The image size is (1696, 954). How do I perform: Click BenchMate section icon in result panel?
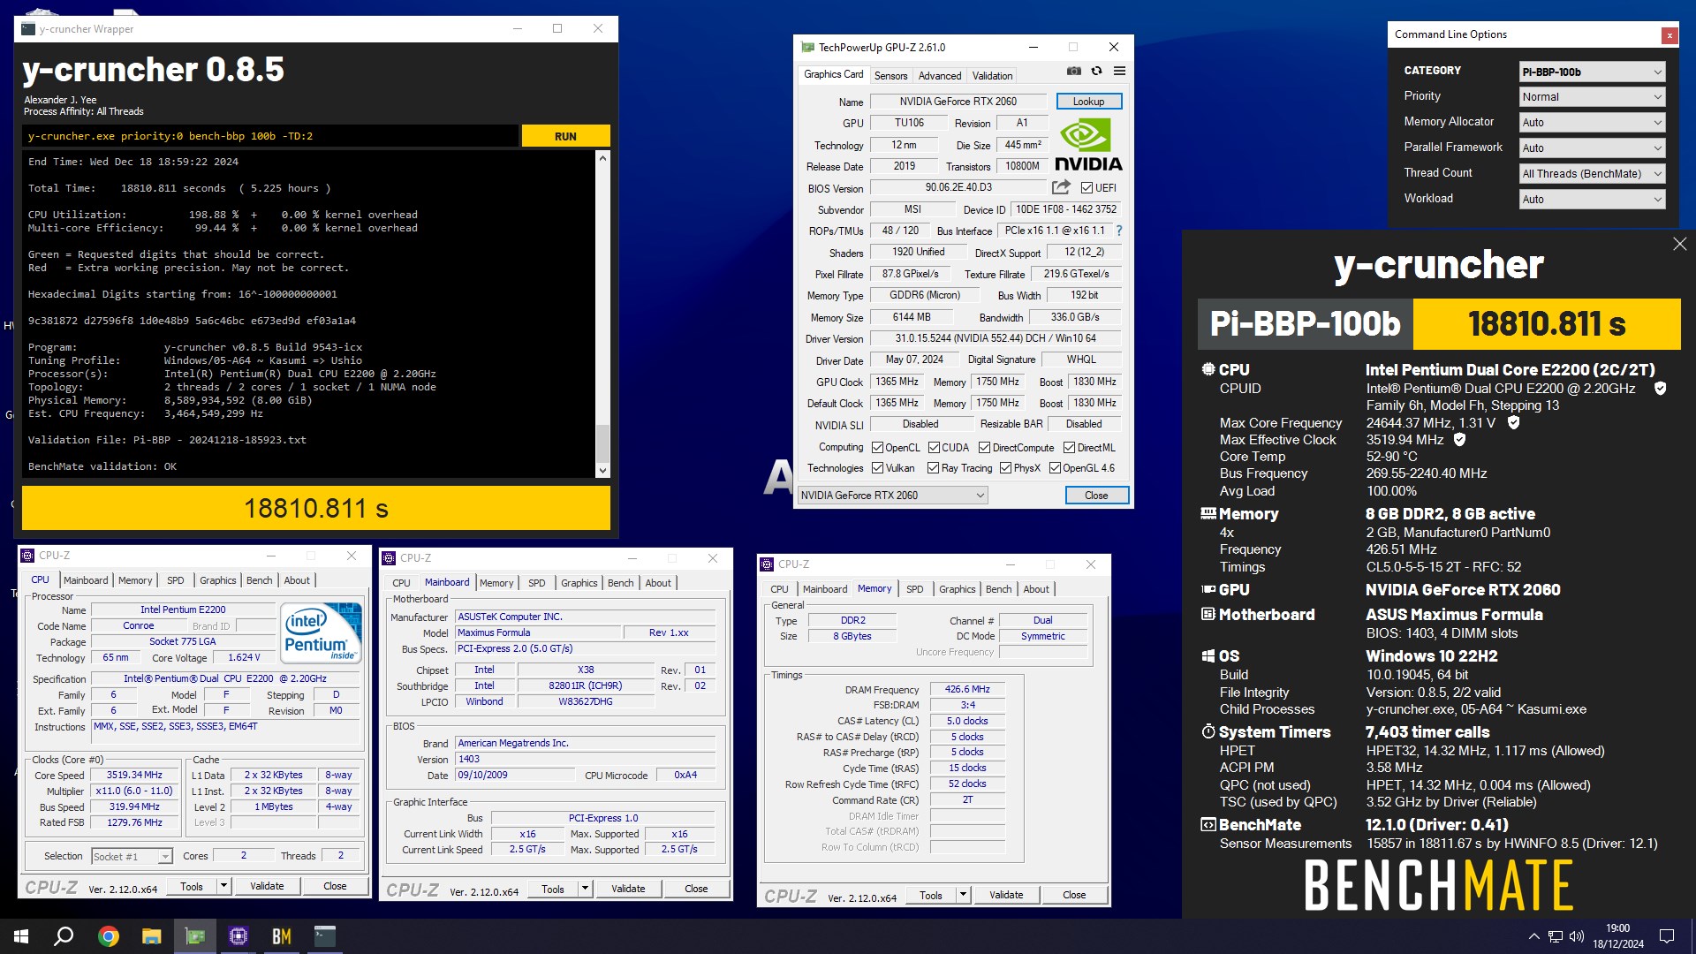[x=1208, y=824]
